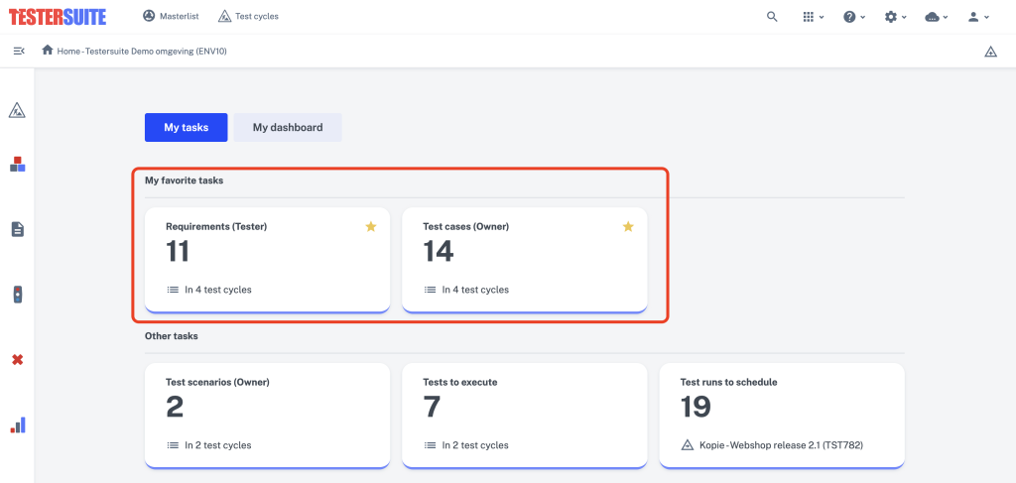Open the bar chart reports sidebar icon
This screenshot has height=483, width=1016.
coord(18,424)
